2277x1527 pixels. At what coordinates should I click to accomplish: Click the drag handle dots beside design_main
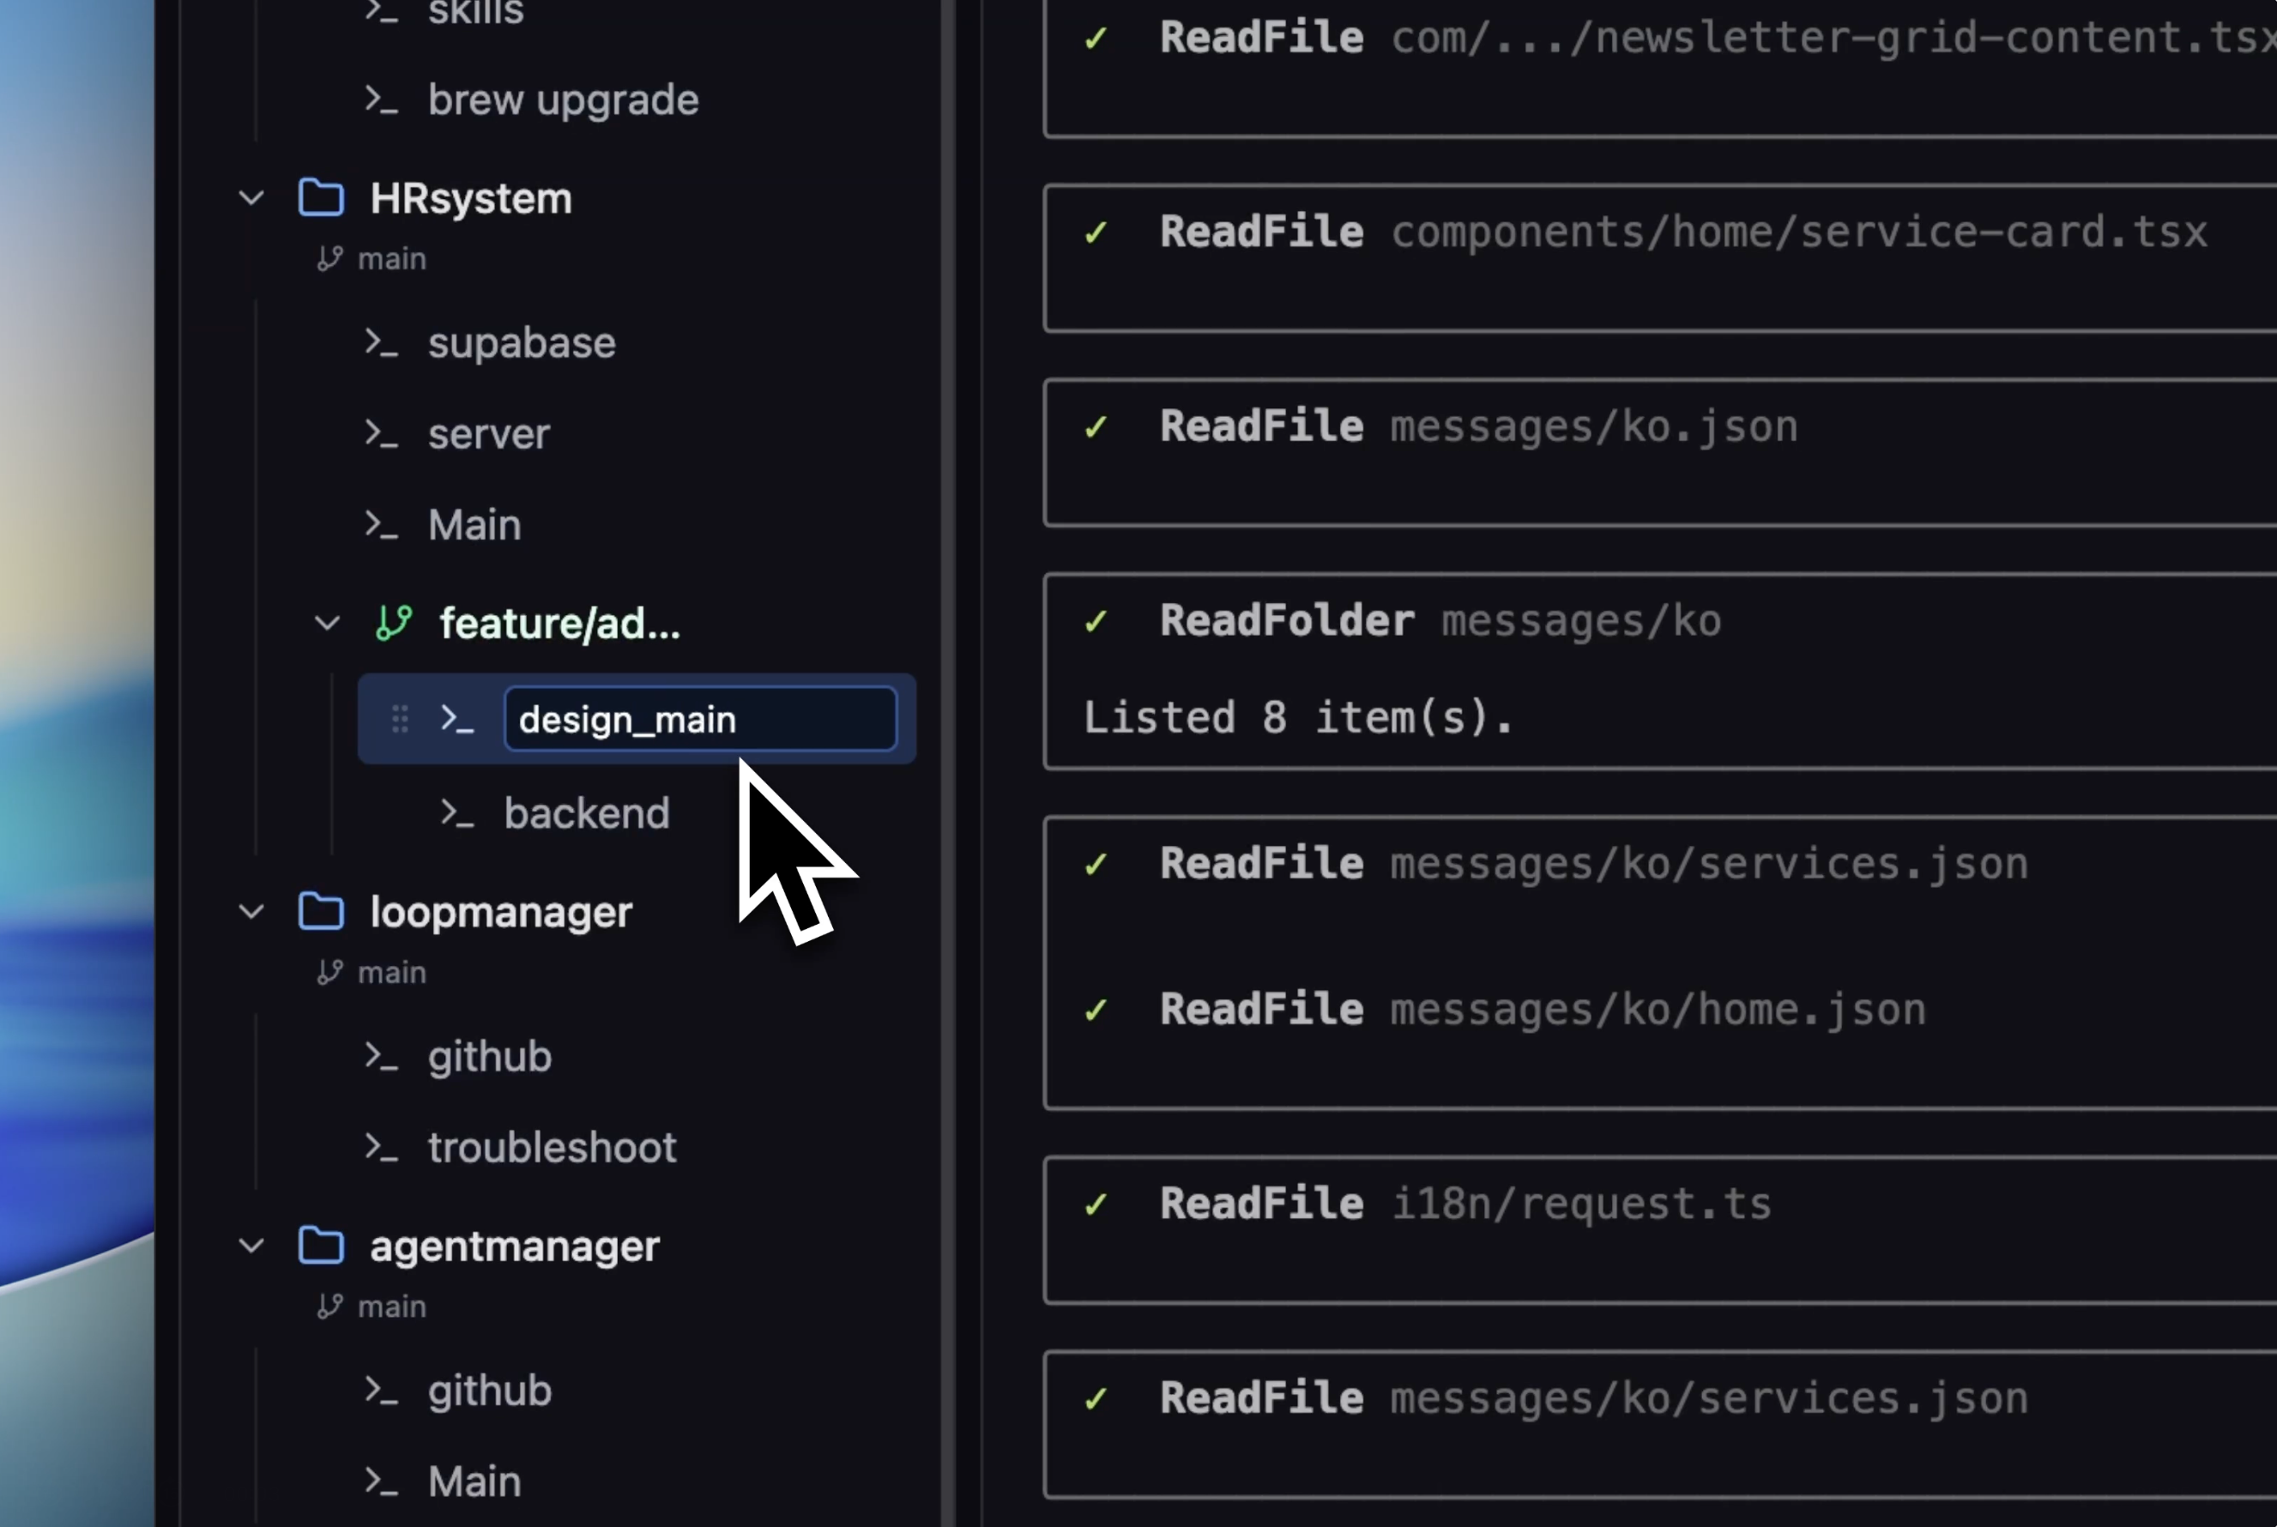coord(399,719)
